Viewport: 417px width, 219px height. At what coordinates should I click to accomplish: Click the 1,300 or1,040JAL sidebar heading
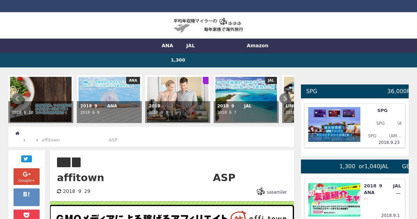click(355, 167)
